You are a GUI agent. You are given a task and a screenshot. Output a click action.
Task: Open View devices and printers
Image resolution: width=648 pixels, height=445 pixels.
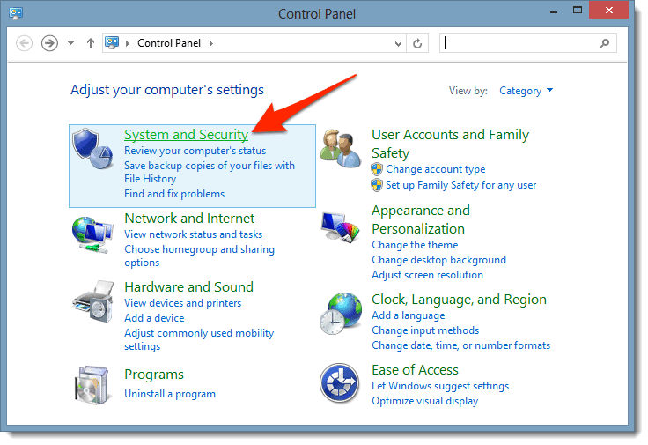(182, 303)
